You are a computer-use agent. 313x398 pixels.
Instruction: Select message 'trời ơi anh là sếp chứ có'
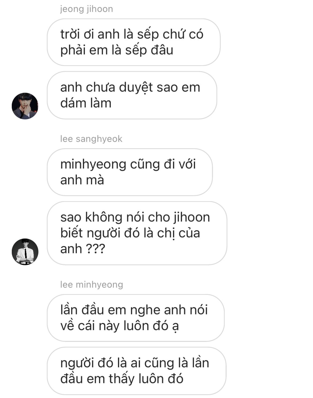coord(134,42)
